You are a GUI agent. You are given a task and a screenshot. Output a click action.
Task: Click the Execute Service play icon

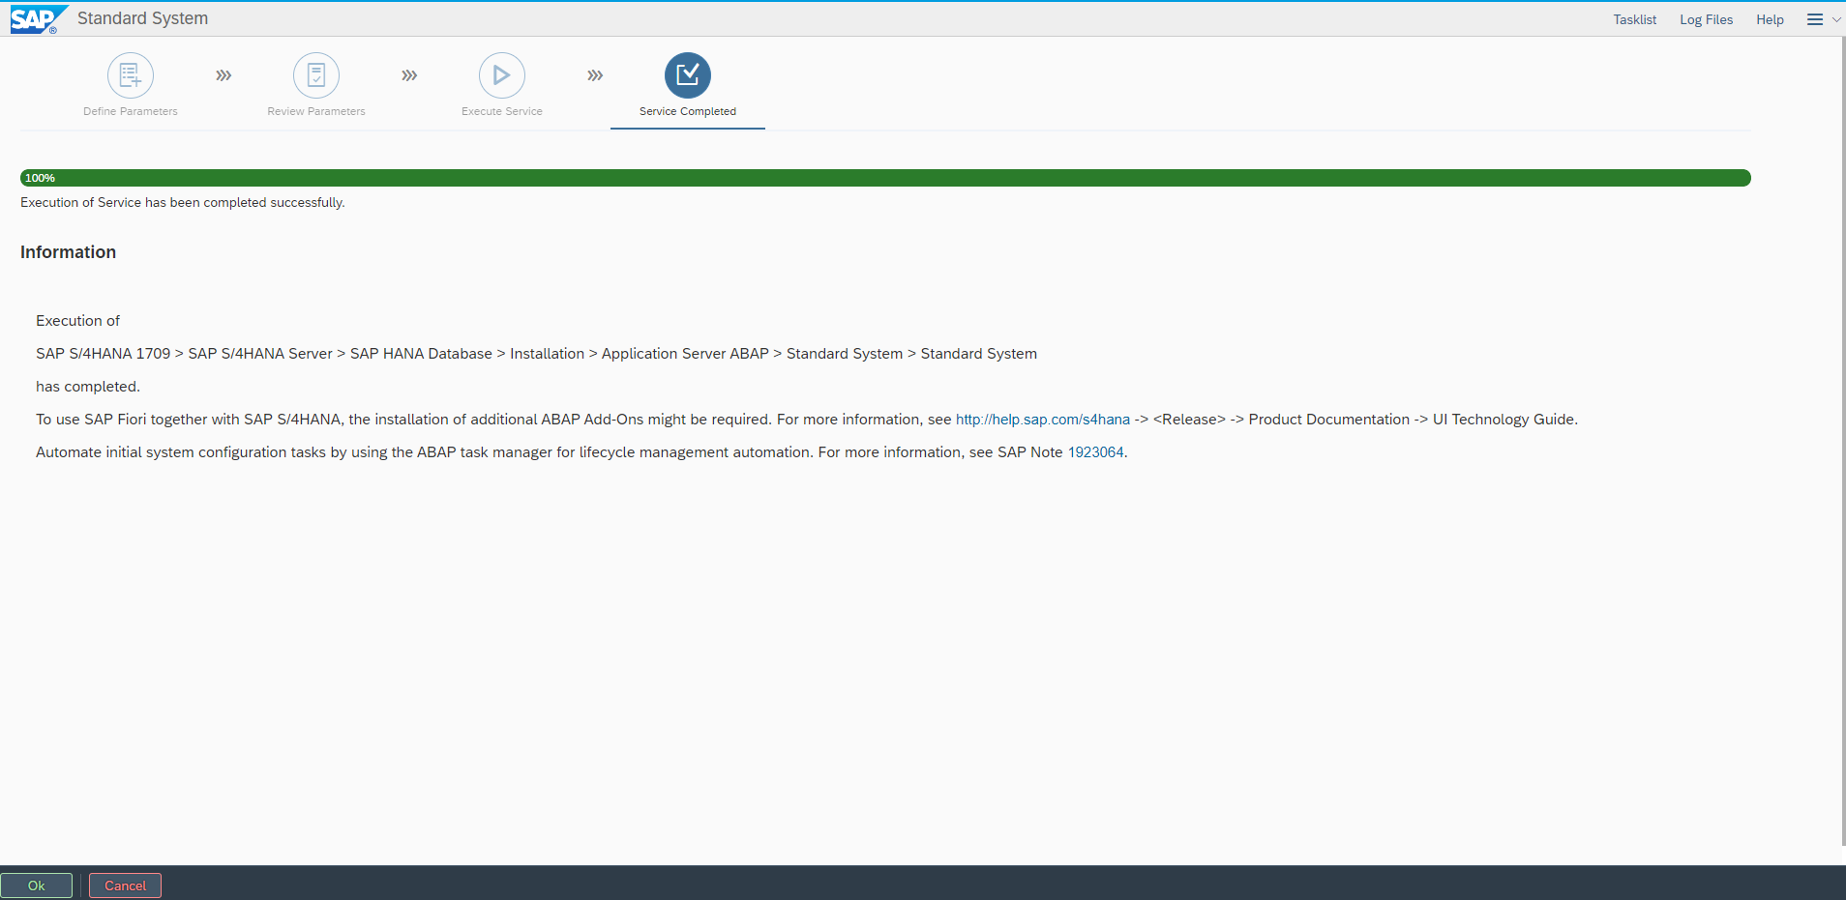coord(502,75)
